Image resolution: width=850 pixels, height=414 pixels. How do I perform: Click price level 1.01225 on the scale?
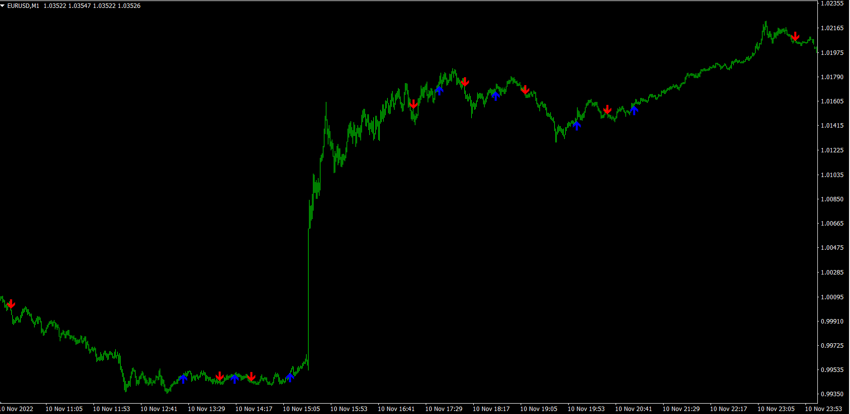pyautogui.click(x=832, y=150)
